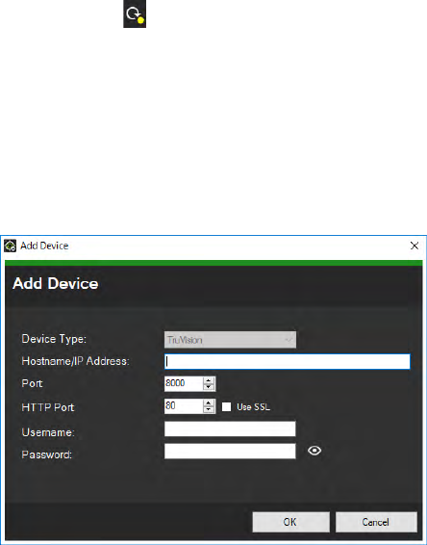Decrease the HTTP Port with down arrow
Screen dimensions: 427x545
click(x=209, y=410)
